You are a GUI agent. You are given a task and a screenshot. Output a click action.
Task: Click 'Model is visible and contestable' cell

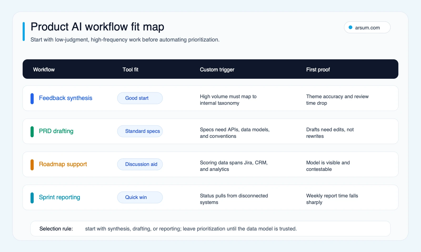click(328, 166)
